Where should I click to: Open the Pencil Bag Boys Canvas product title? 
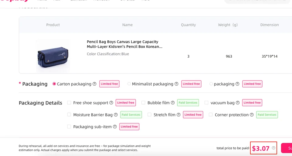tap(125, 44)
